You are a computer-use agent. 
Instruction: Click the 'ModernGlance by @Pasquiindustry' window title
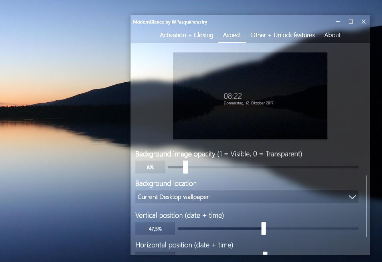170,22
